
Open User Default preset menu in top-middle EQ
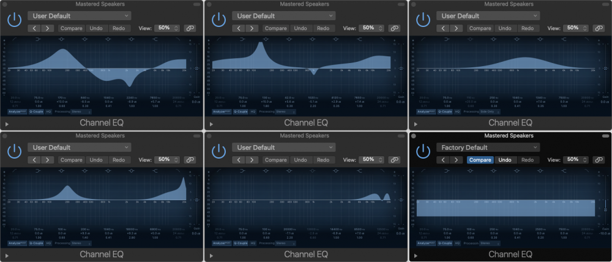point(284,16)
